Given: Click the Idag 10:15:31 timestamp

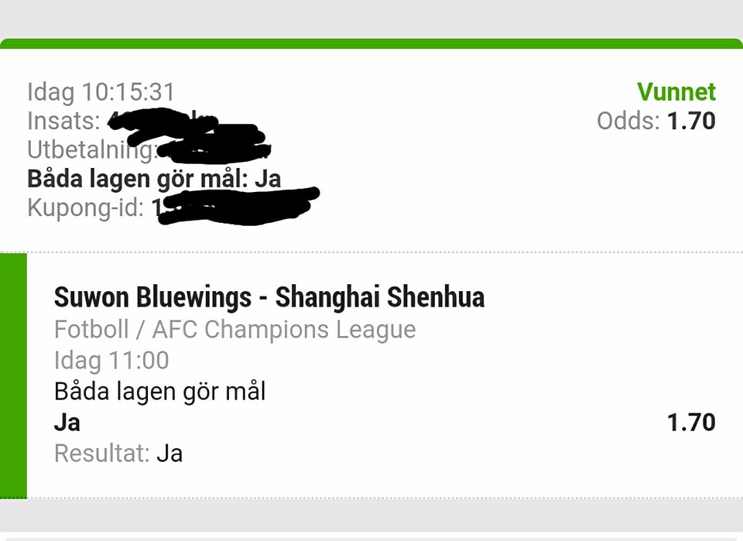Looking at the screenshot, I should [101, 91].
